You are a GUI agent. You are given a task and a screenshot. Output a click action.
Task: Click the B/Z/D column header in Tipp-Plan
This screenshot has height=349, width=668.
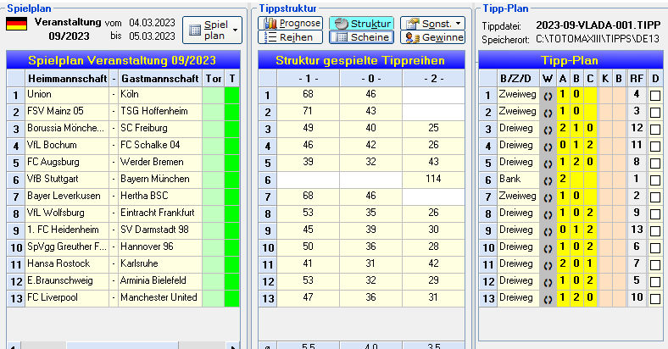click(519, 79)
